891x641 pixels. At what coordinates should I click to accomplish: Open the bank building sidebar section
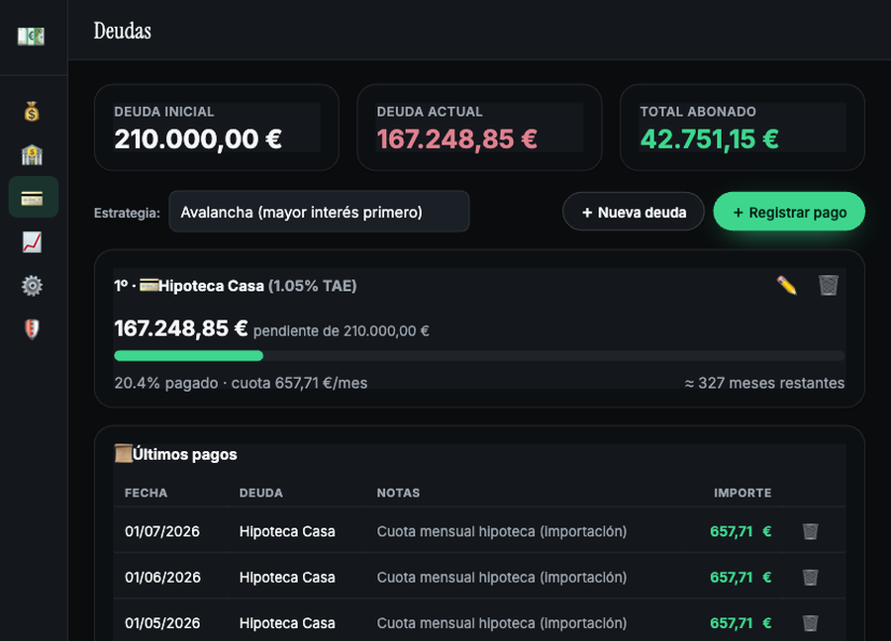(32, 154)
